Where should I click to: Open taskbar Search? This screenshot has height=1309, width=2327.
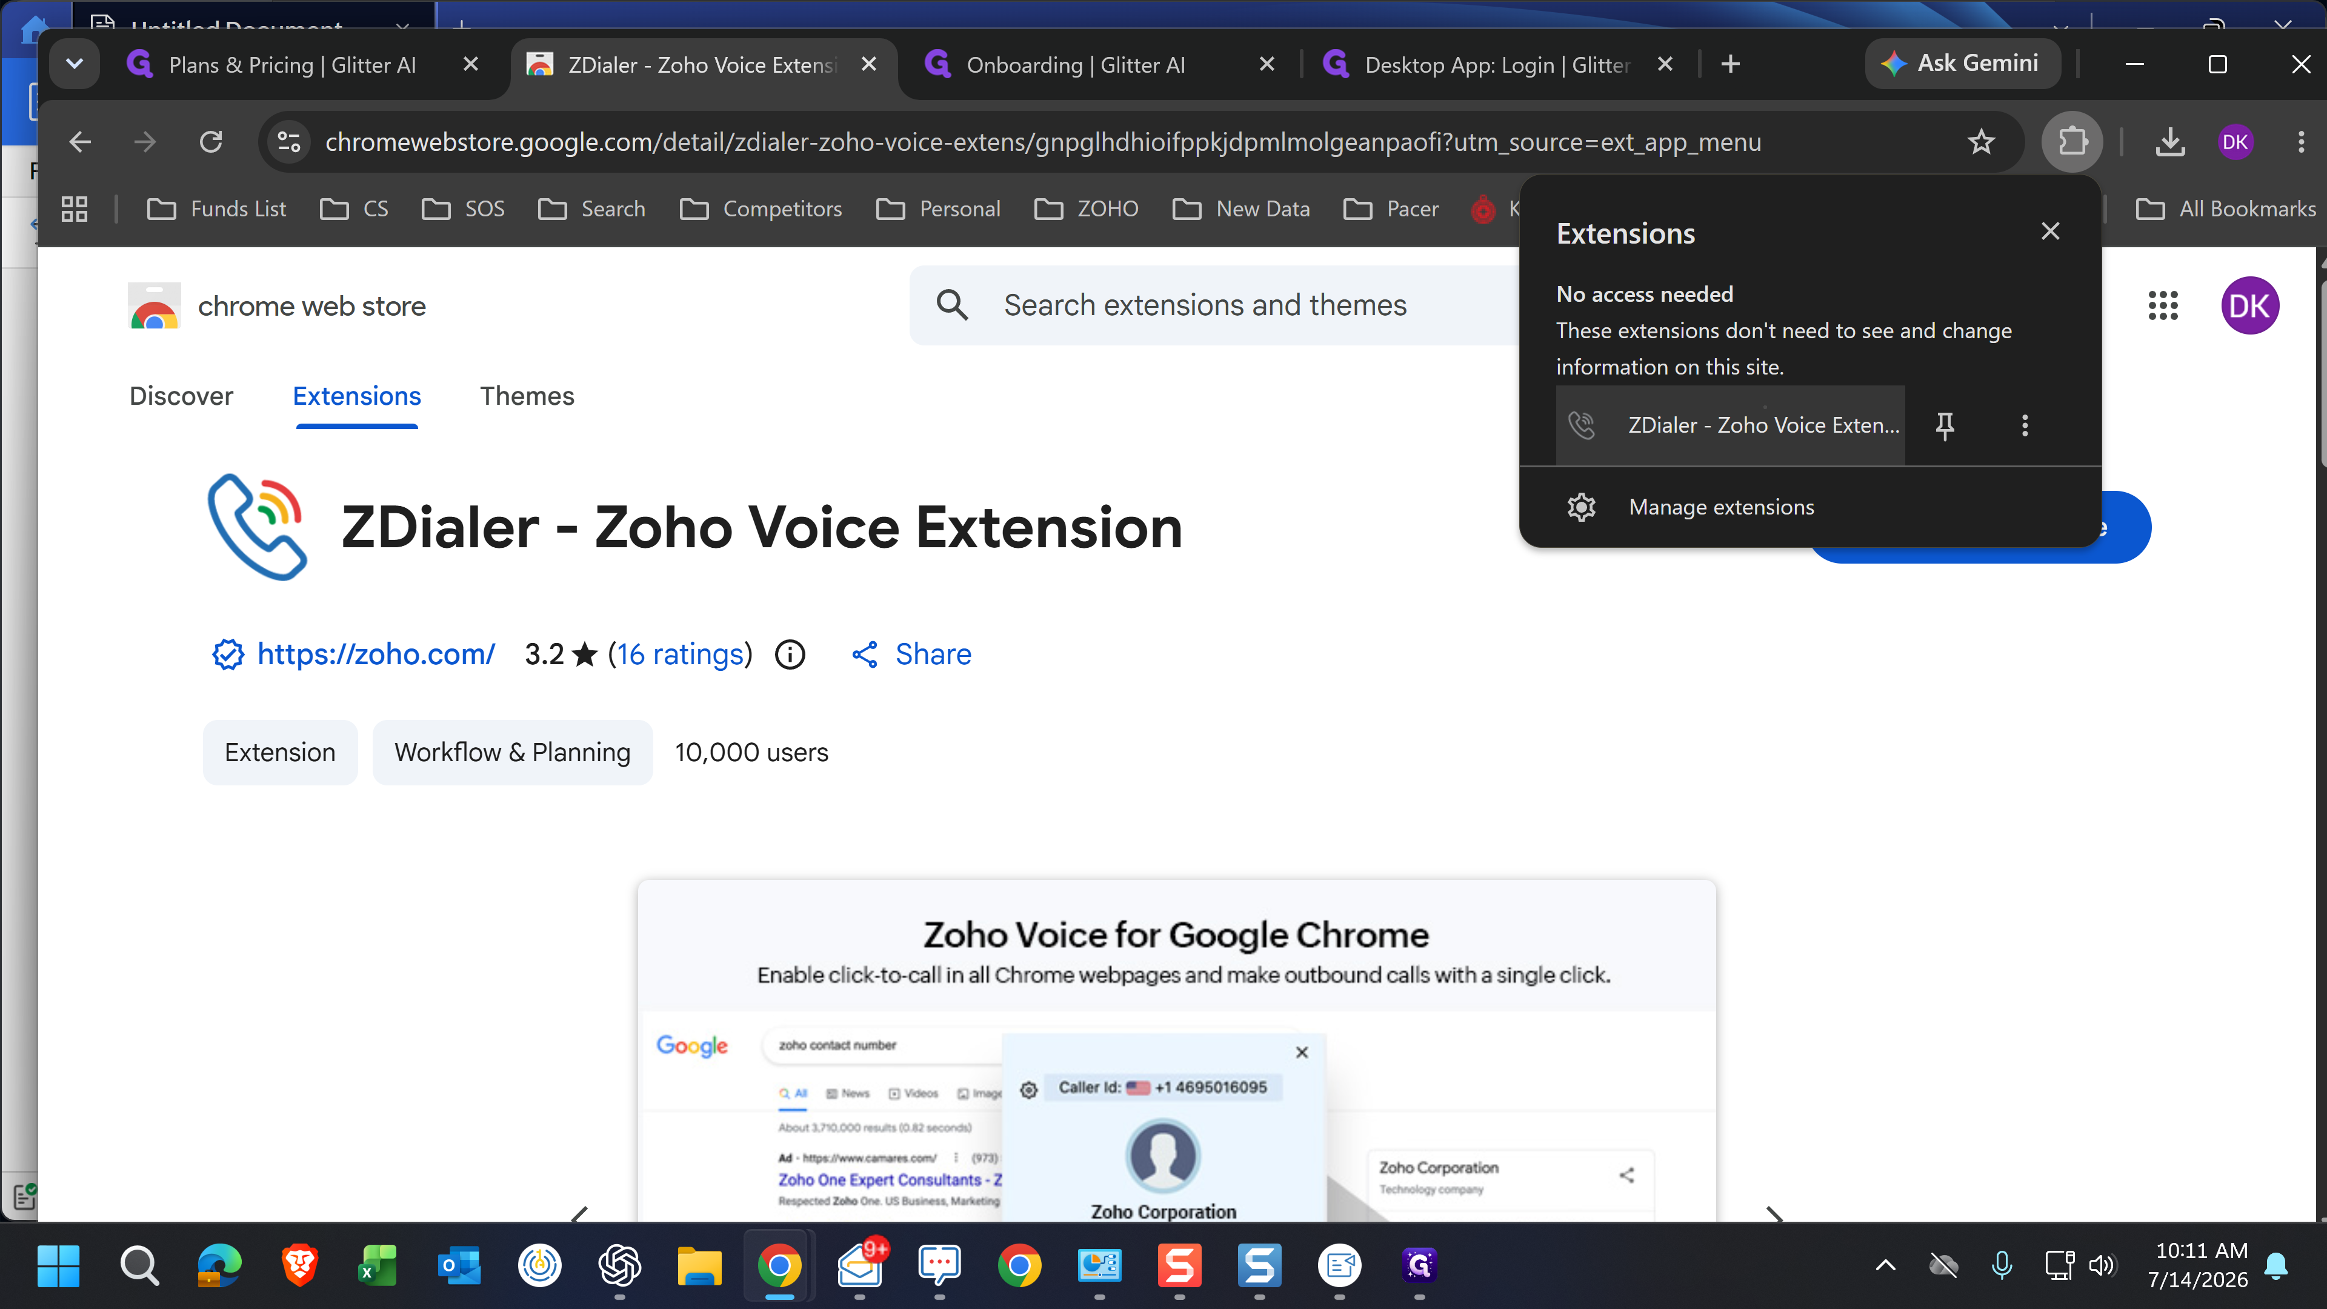pyautogui.click(x=139, y=1265)
